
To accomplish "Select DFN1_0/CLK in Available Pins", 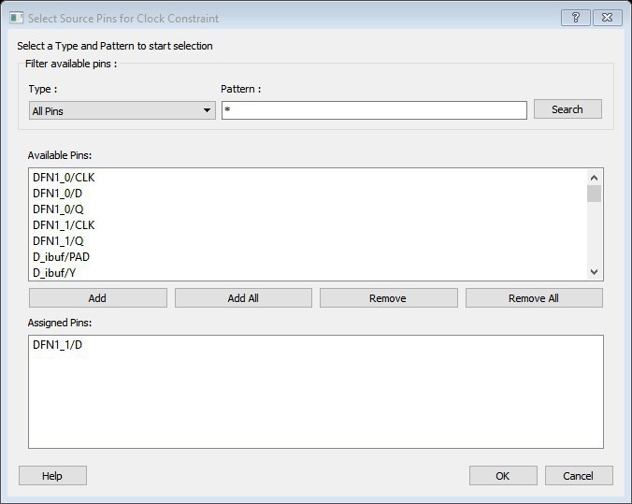I will tap(64, 177).
